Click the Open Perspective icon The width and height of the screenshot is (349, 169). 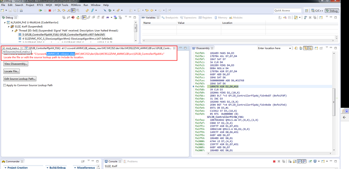coord(306,10)
